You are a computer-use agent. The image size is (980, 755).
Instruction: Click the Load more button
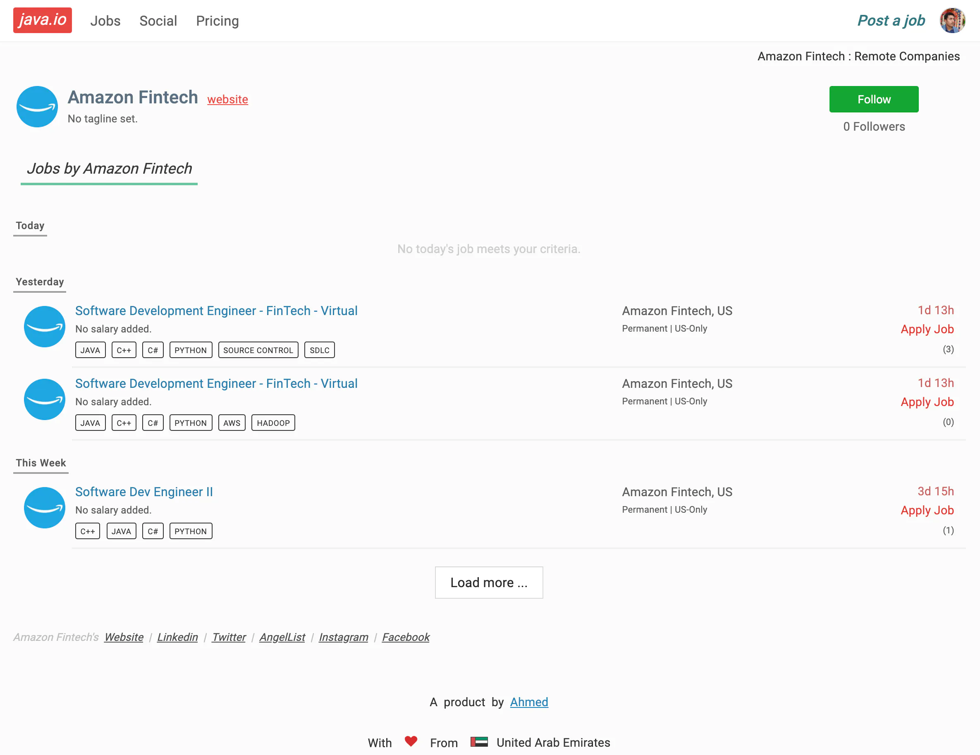pyautogui.click(x=489, y=582)
